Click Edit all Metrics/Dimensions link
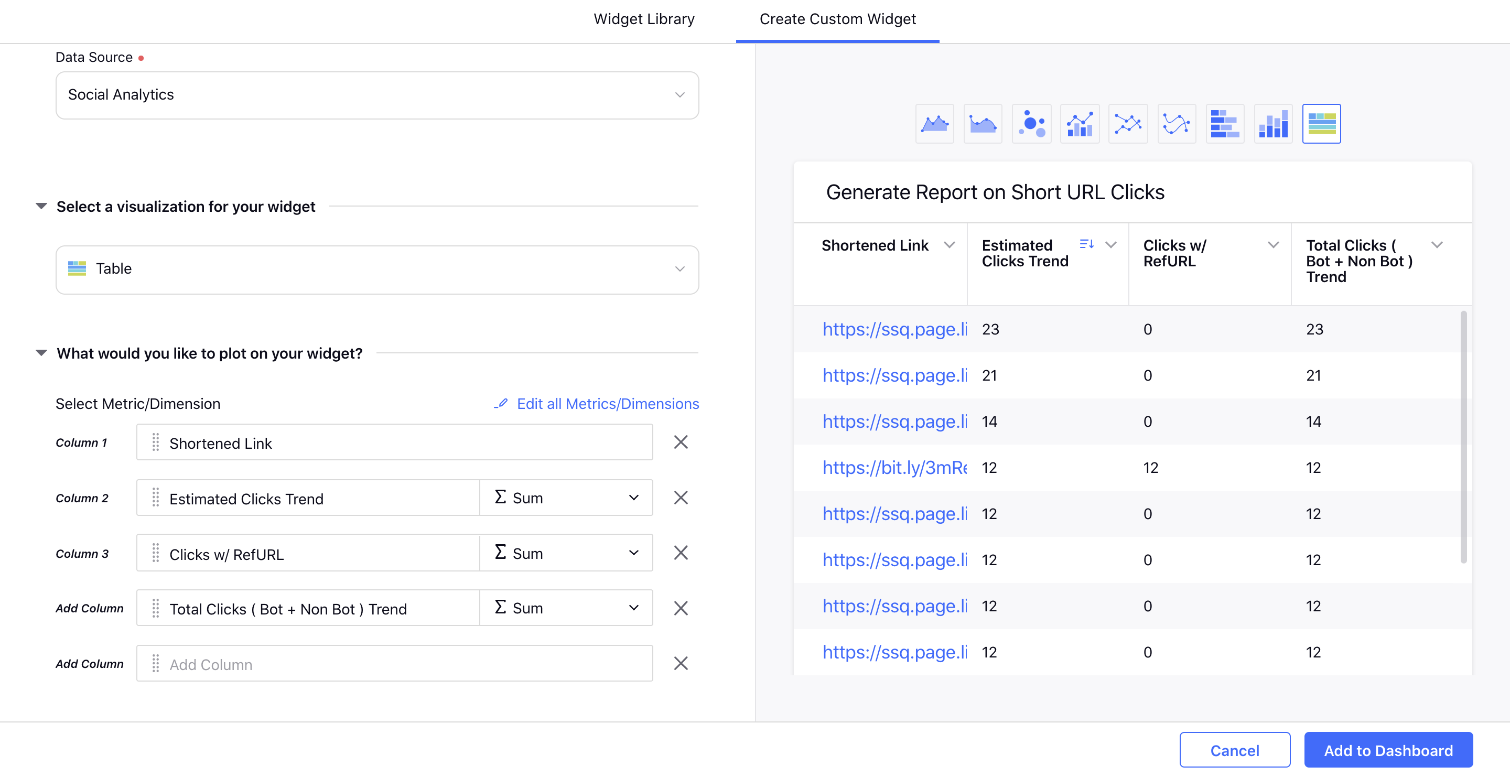The width and height of the screenshot is (1510, 777). 608,404
